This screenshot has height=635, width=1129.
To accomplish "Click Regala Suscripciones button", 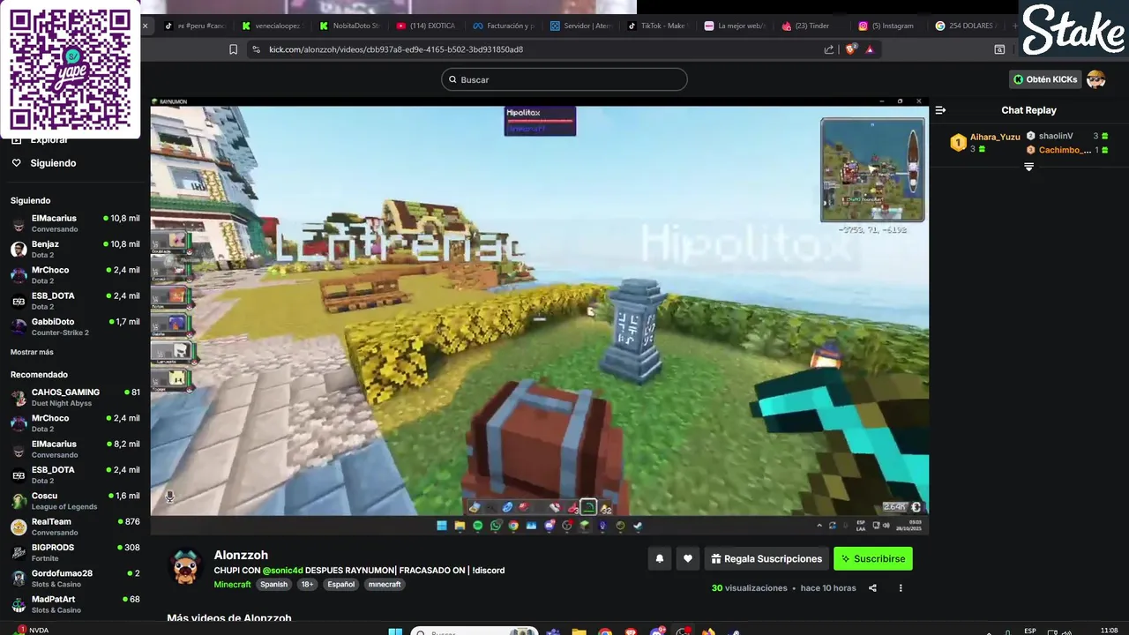I will (x=767, y=558).
